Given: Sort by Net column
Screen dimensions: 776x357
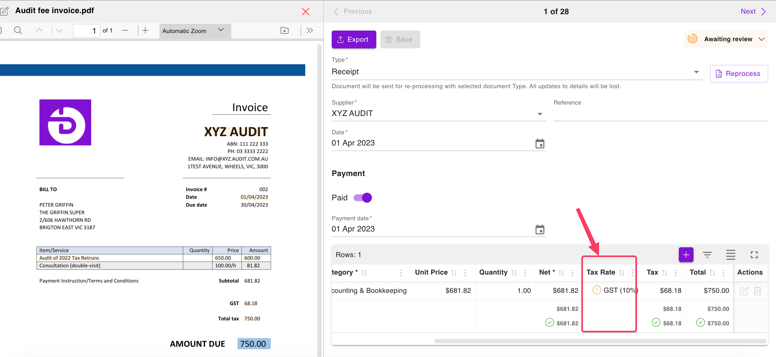Looking at the screenshot, I should 561,273.
